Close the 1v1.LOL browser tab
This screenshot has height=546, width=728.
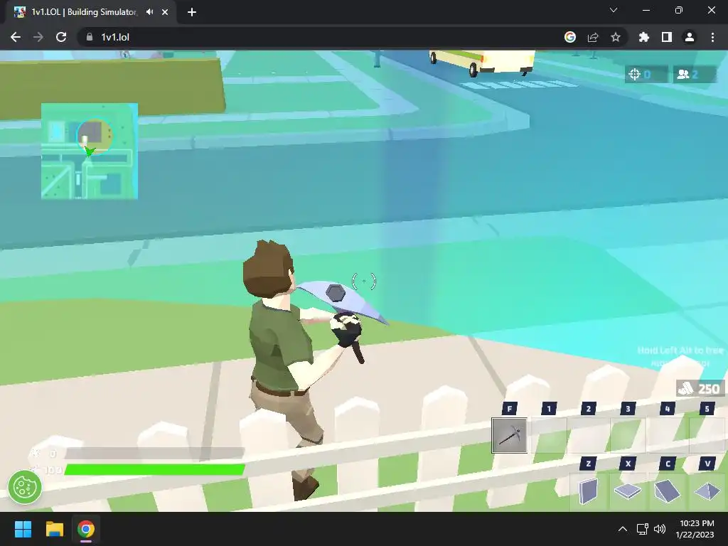(x=165, y=12)
